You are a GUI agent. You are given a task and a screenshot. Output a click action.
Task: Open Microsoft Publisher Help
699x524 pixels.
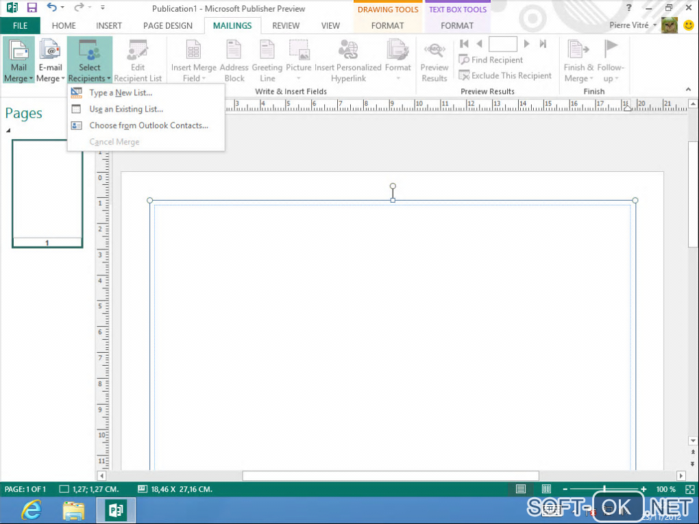point(629,8)
